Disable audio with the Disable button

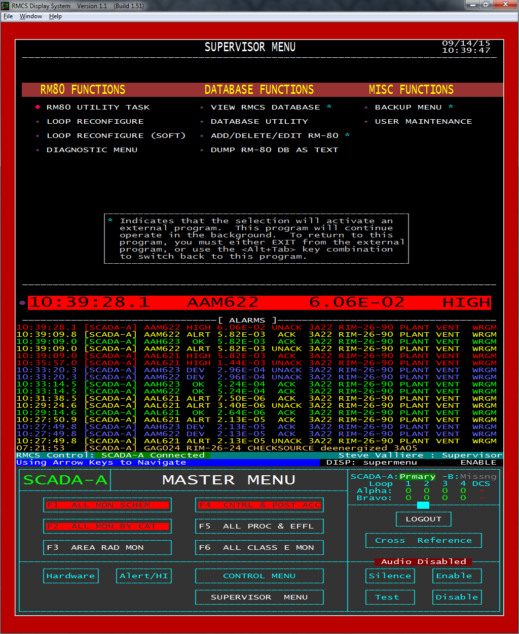tap(457, 597)
